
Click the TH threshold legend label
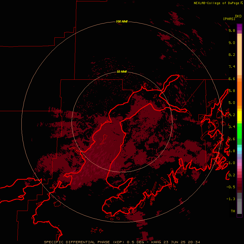coord(233,211)
